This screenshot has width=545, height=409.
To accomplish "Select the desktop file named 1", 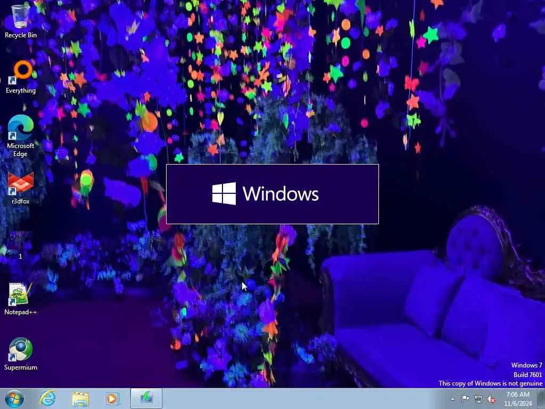I will point(20,245).
